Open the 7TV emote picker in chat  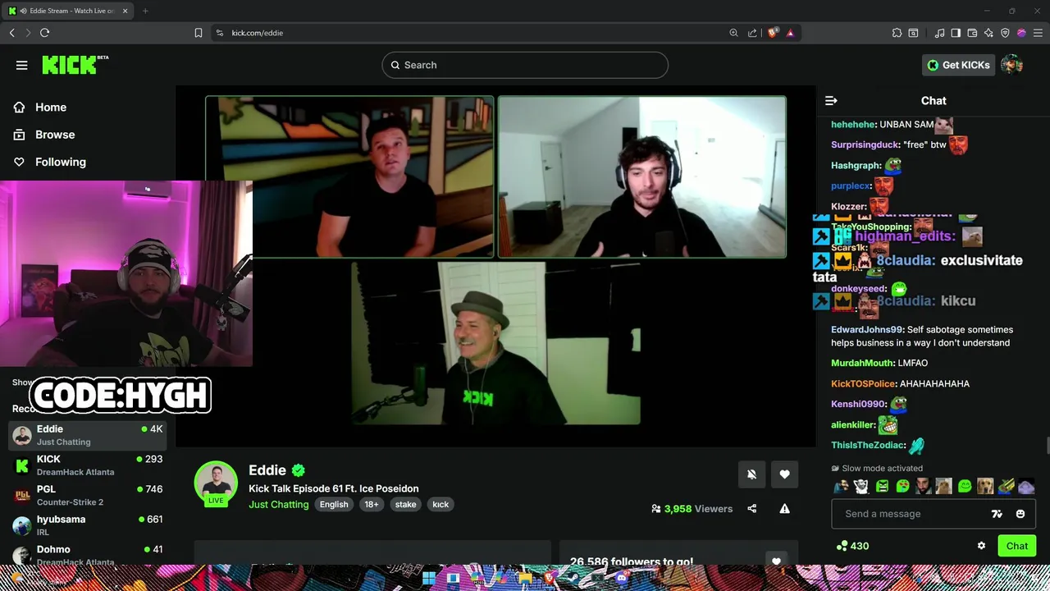(x=997, y=514)
